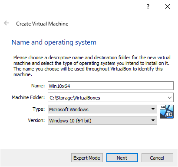Proceed with the Next button
Screen dimensions: 178x167
[x=122, y=158]
